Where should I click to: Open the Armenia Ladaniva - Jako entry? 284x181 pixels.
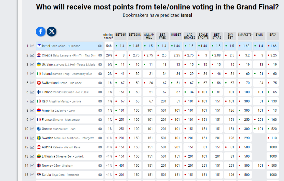point(58,111)
